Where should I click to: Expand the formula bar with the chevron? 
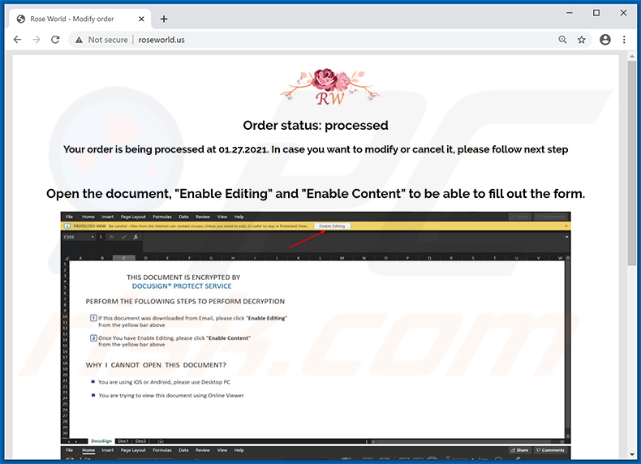(566, 237)
